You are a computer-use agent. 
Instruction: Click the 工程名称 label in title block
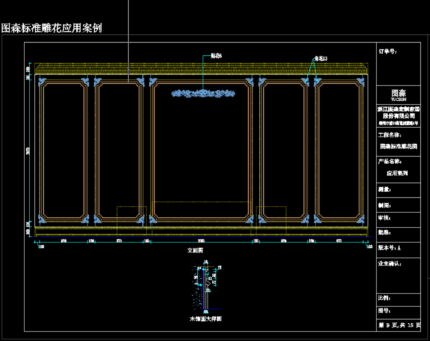(x=390, y=135)
